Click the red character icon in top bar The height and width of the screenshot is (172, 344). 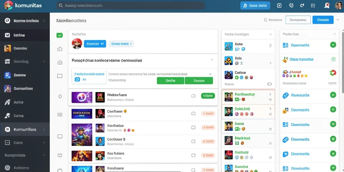point(327,6)
